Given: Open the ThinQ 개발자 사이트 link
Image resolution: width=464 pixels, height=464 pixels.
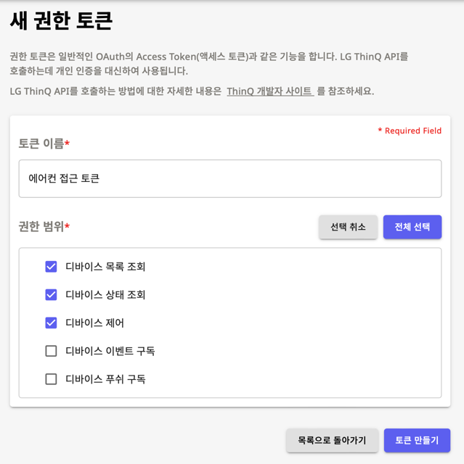Looking at the screenshot, I should tap(269, 91).
